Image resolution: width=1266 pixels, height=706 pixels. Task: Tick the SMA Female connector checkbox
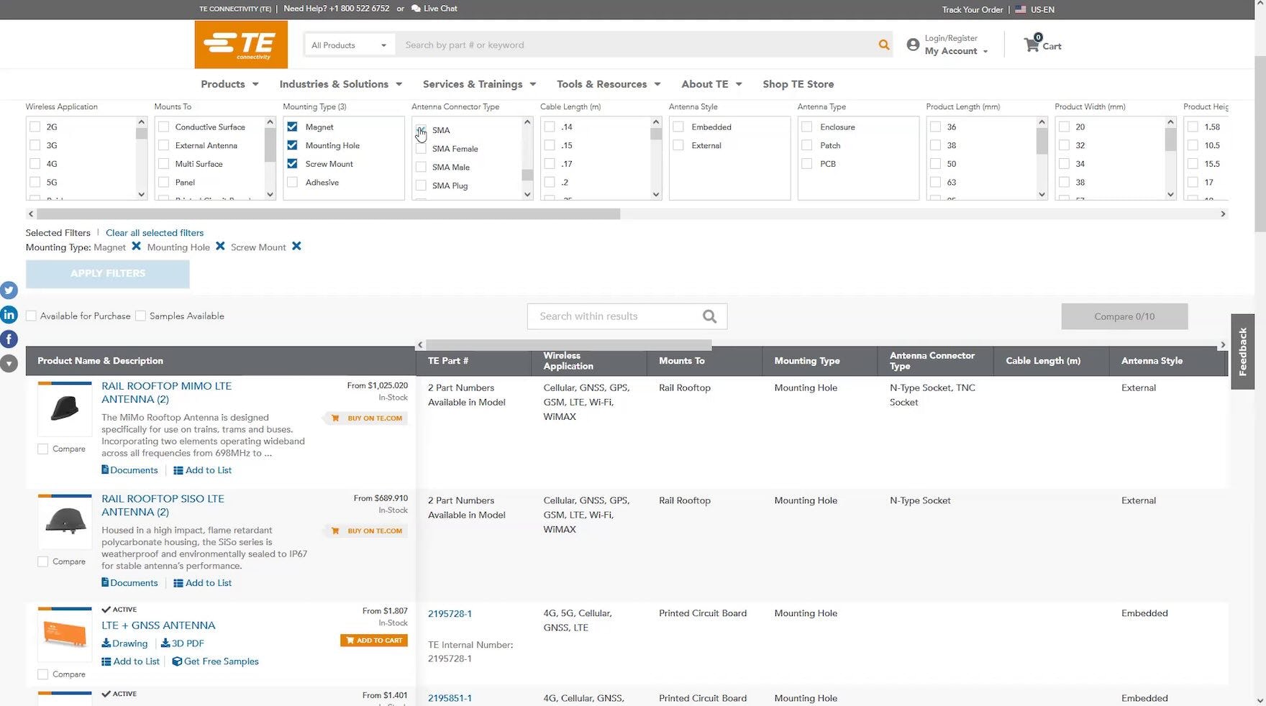click(421, 149)
